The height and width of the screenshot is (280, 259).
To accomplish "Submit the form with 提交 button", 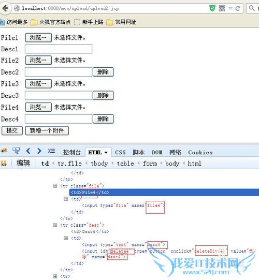I will (x=12, y=130).
